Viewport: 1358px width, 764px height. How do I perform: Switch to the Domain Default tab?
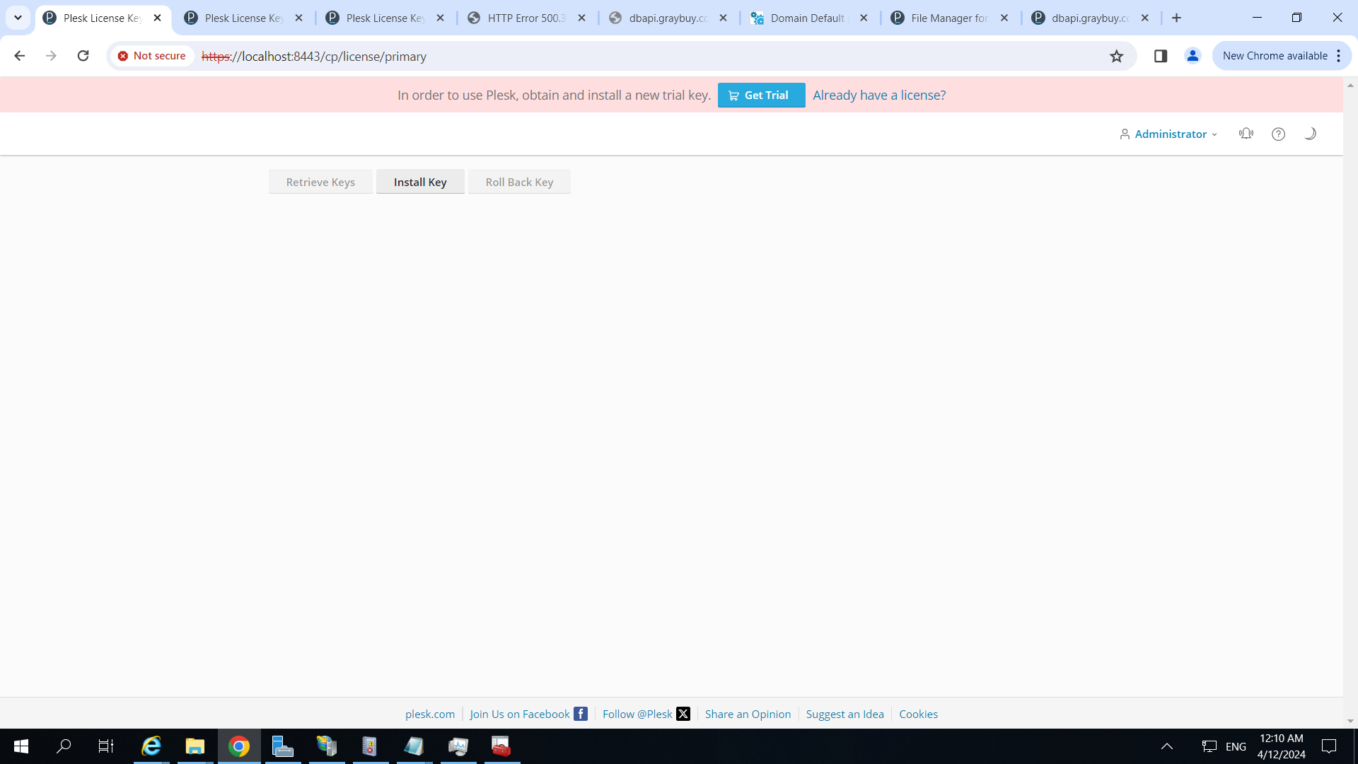(808, 18)
